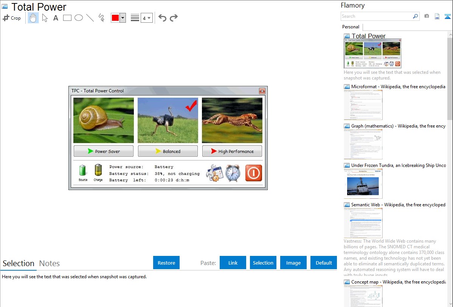Open the line width dropdown showing 4

click(146, 18)
